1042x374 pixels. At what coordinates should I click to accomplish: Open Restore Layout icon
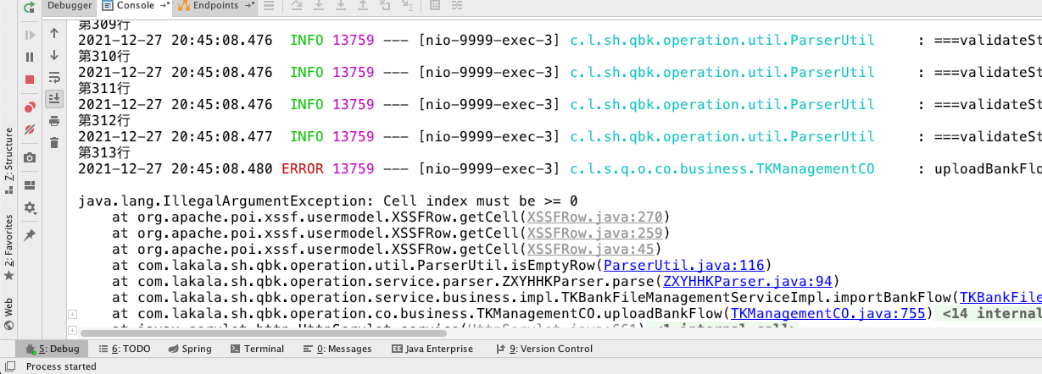pos(30,185)
